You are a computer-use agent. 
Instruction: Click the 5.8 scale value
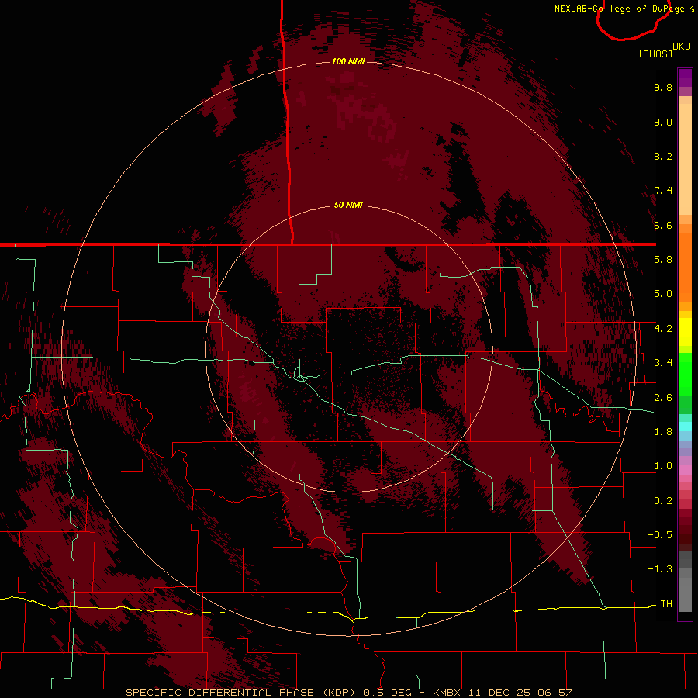pyautogui.click(x=663, y=260)
